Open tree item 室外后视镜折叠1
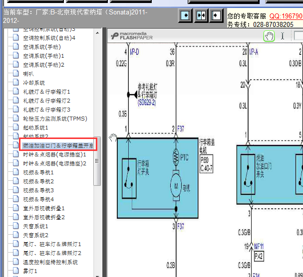 point(44,208)
